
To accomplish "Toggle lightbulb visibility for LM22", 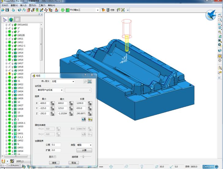I will [13, 85].
